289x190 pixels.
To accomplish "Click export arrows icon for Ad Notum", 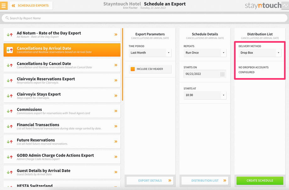I will [10, 35].
